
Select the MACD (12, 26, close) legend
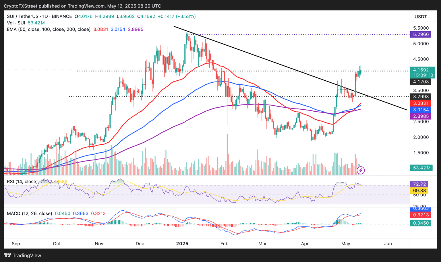(29, 214)
